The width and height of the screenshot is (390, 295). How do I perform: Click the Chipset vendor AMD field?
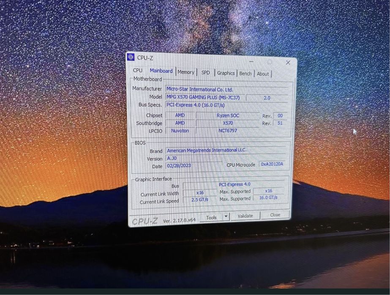(x=180, y=115)
